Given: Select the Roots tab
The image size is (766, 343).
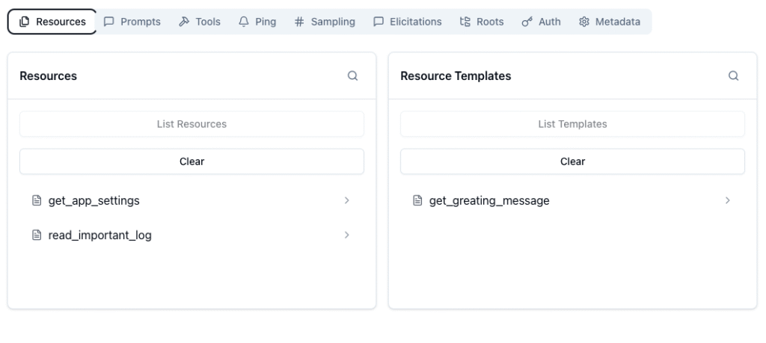Looking at the screenshot, I should click(x=482, y=22).
